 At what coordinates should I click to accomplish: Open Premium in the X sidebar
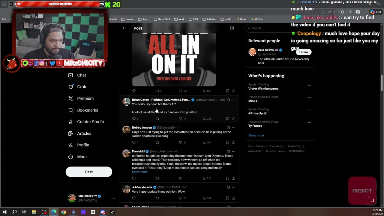pyautogui.click(x=81, y=98)
